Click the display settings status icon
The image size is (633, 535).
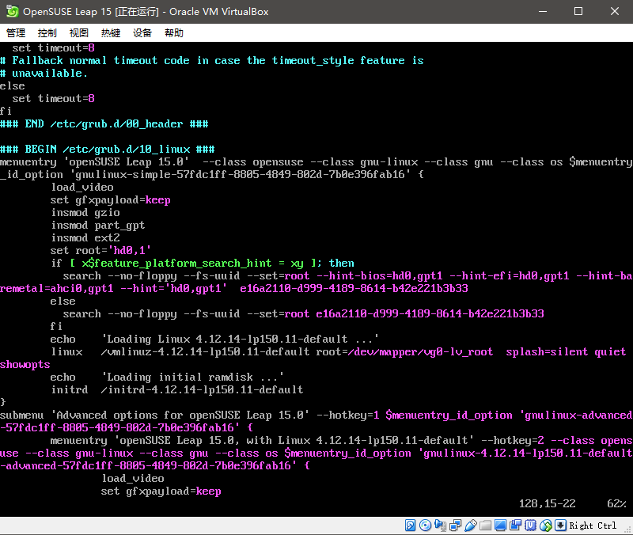pyautogui.click(x=500, y=525)
